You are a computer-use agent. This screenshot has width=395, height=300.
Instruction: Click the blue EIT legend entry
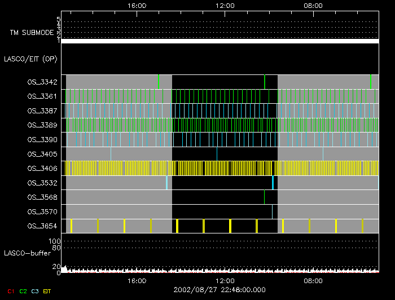[x=48, y=291]
